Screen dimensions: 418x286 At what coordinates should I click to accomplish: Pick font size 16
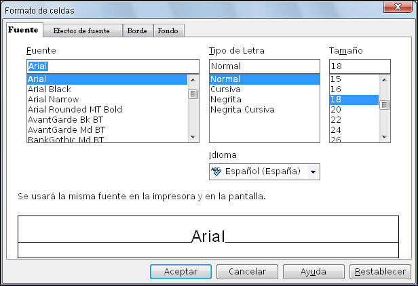coord(336,89)
